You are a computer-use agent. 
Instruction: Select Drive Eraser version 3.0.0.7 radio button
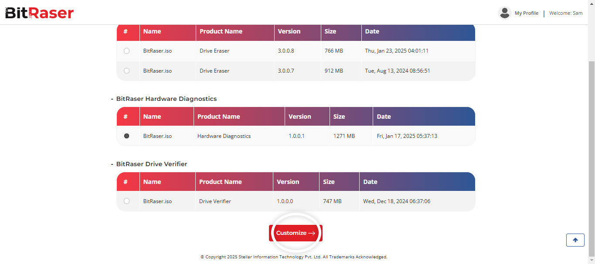click(x=127, y=71)
